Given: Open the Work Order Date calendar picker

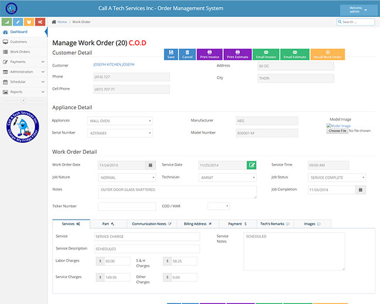Looking at the screenshot, I should pos(151,165).
